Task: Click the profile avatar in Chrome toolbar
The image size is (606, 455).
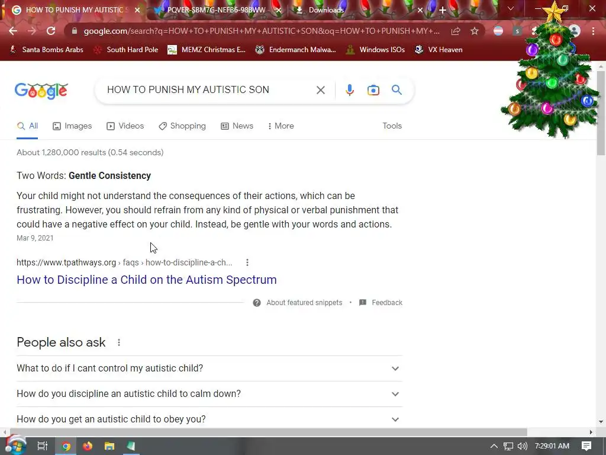Action: 575,31
